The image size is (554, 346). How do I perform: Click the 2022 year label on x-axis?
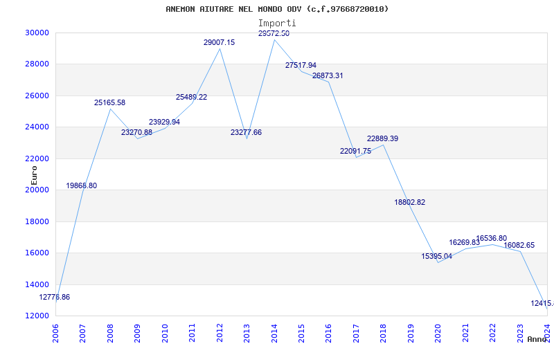[492, 333]
